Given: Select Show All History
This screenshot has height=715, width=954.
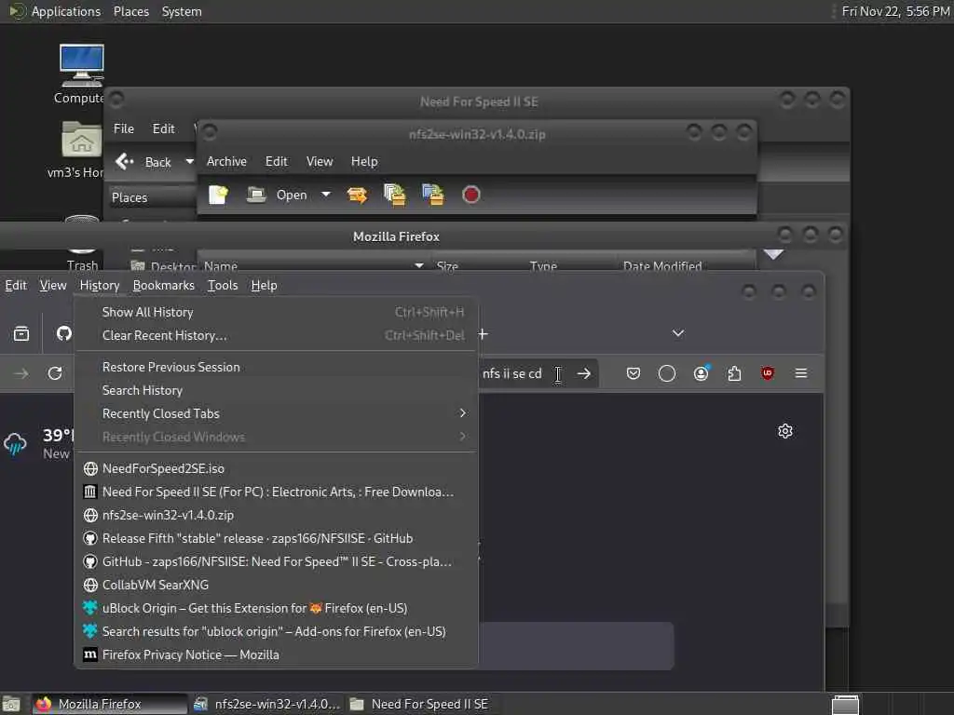Looking at the screenshot, I should pyautogui.click(x=276, y=312).
